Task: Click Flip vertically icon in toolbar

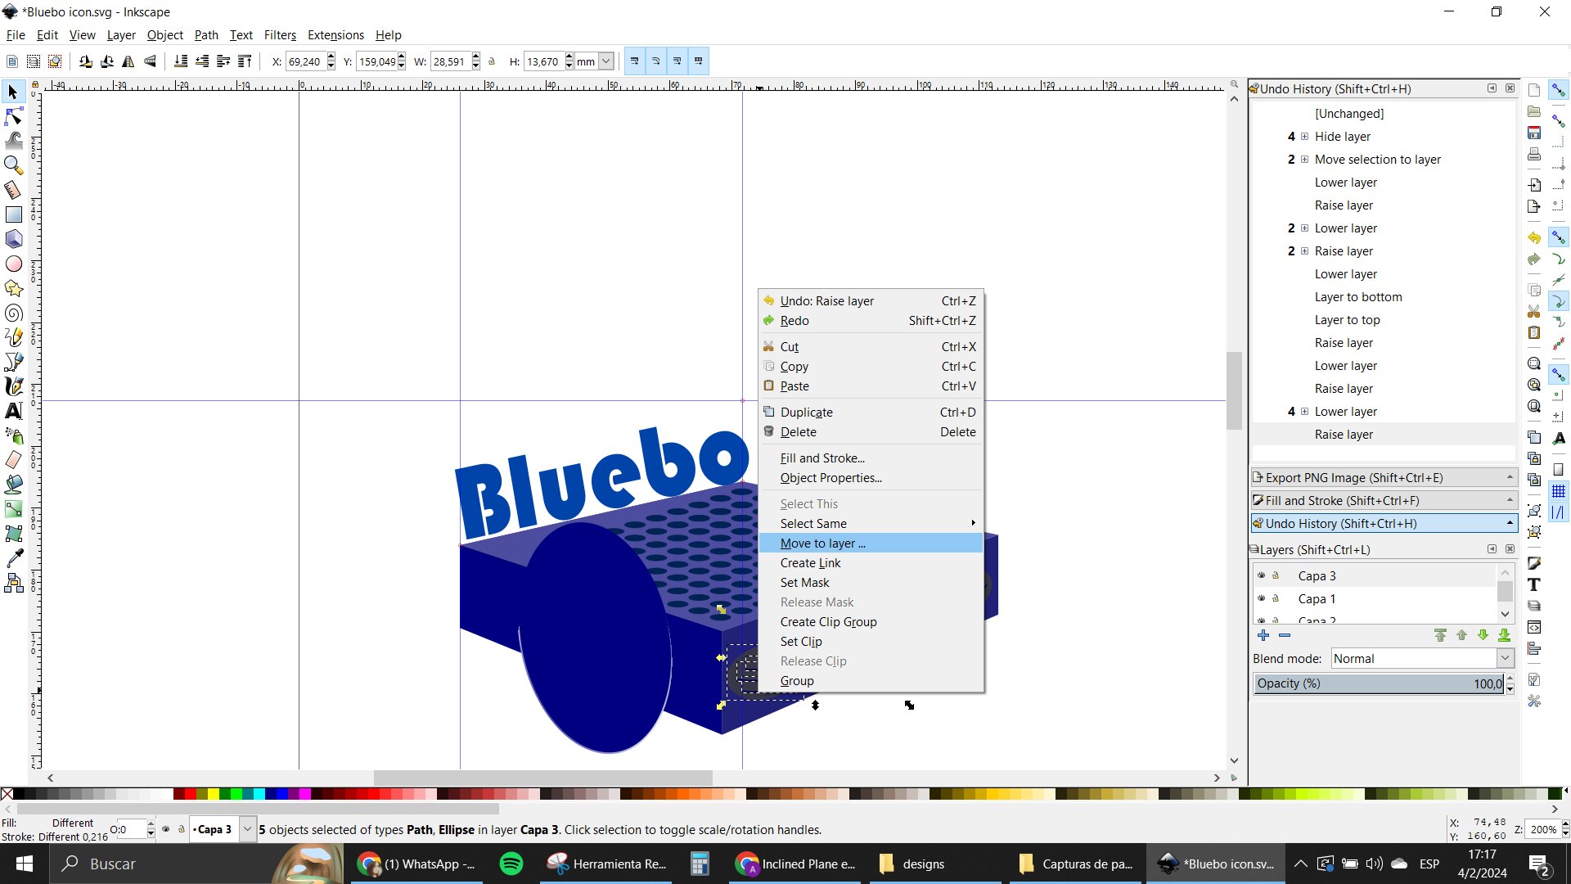Action: 150,61
